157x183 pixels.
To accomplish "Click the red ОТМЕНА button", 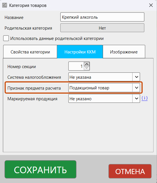I will click(130, 171).
